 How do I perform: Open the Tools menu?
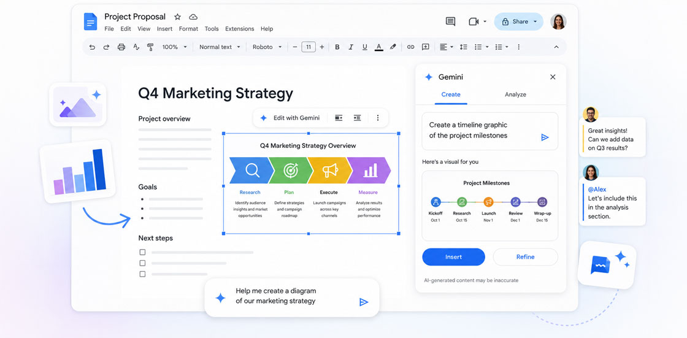pyautogui.click(x=212, y=29)
